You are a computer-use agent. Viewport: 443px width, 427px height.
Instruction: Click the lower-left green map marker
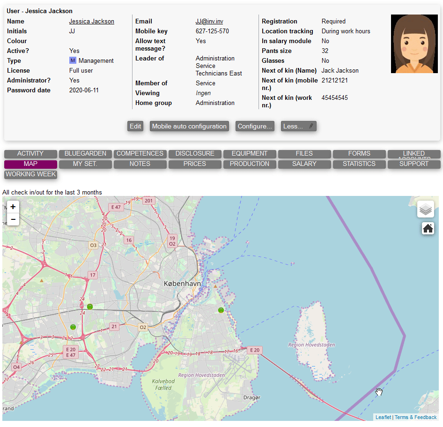[73, 327]
